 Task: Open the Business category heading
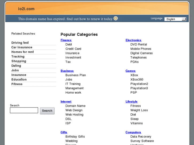(x=67, y=71)
